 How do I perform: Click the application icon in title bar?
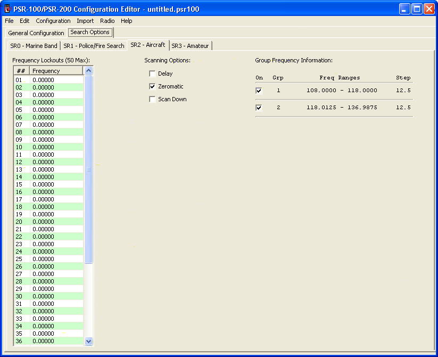(7, 9)
